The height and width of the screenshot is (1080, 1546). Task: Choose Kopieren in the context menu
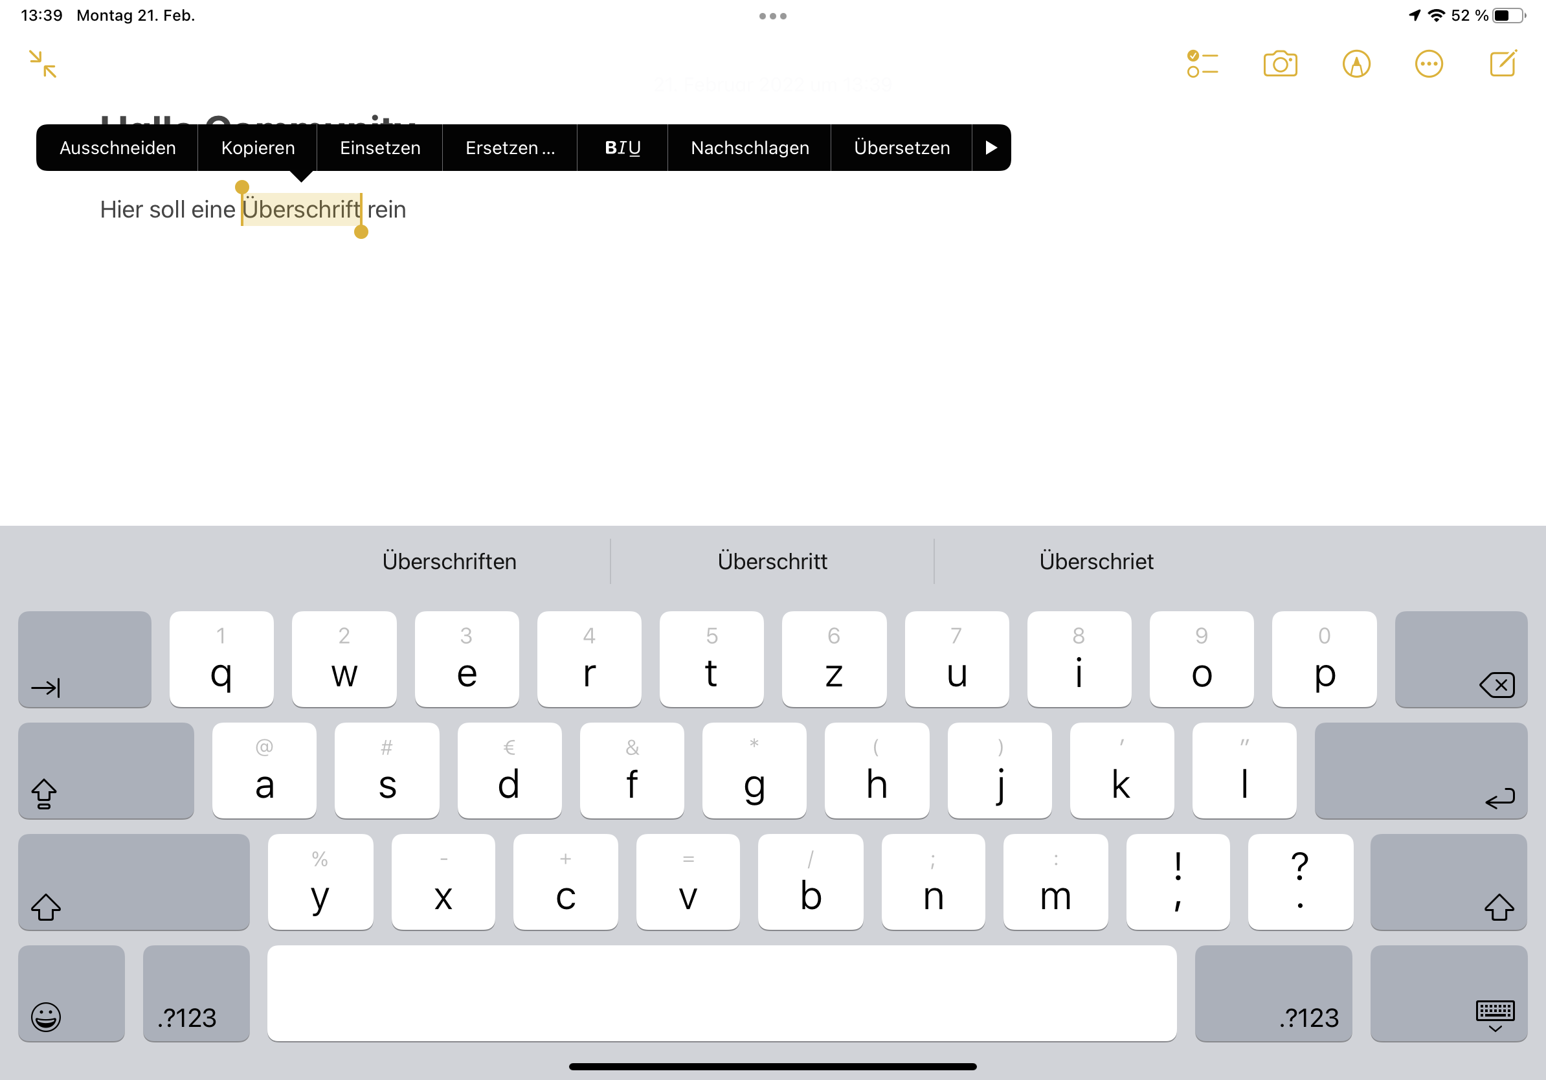point(257,148)
